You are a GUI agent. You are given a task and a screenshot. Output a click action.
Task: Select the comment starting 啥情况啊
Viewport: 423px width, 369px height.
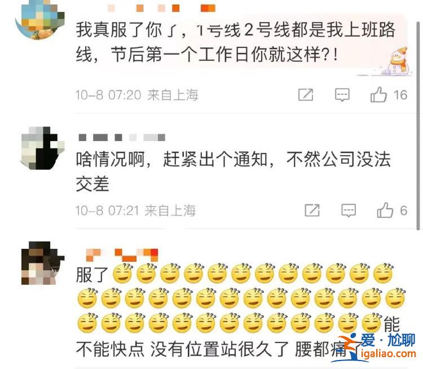233,172
